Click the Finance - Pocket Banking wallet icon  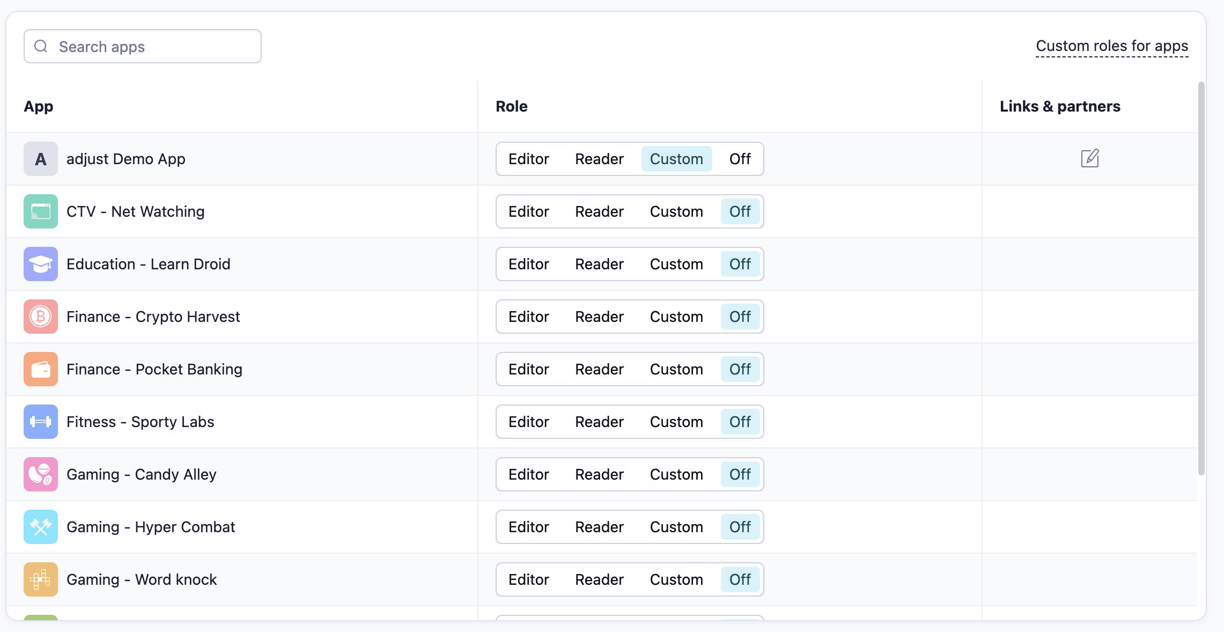pos(41,369)
